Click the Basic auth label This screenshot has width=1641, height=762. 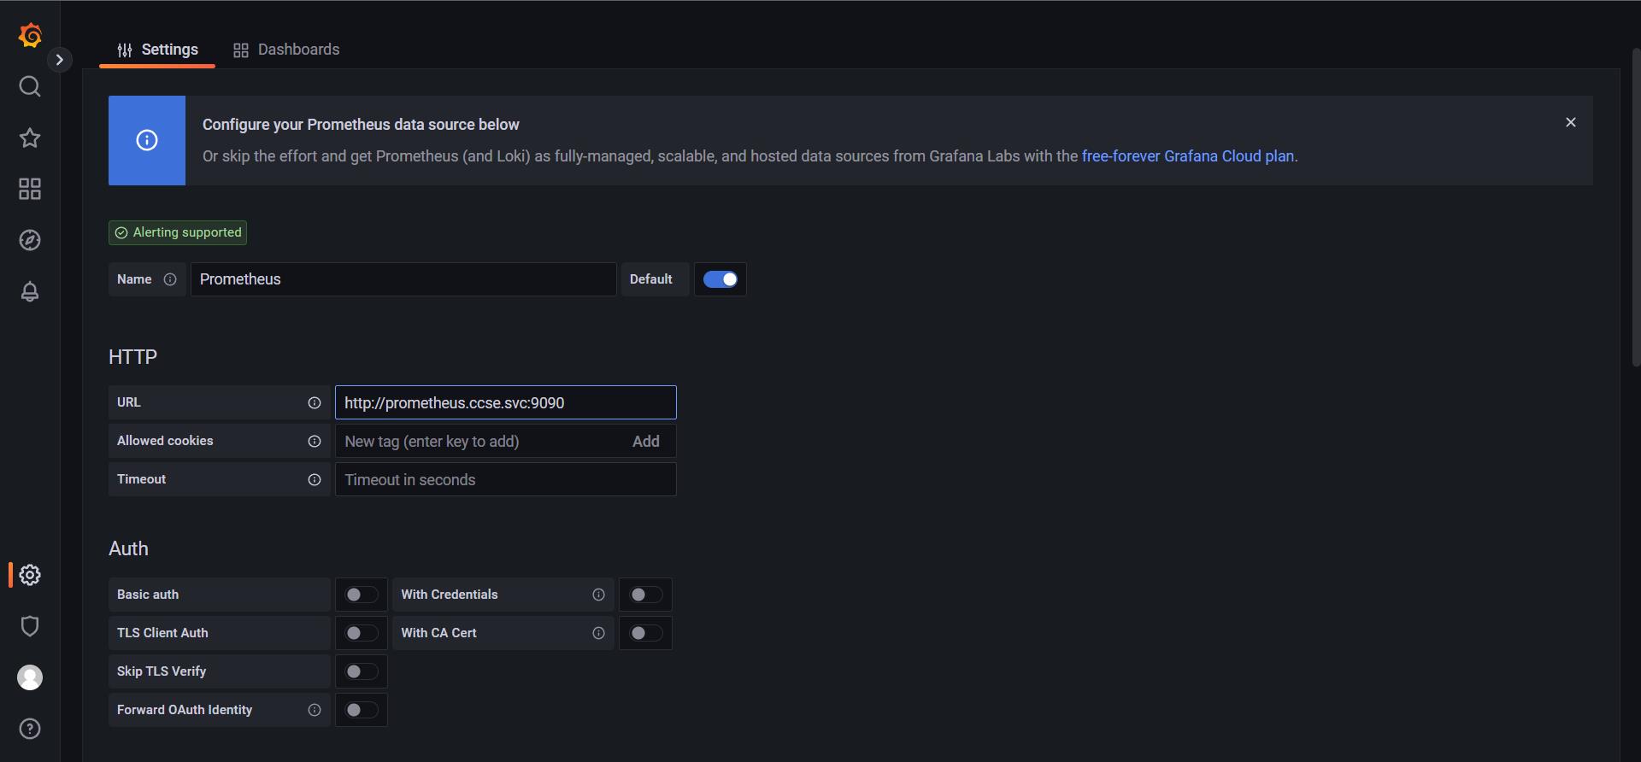[148, 595]
